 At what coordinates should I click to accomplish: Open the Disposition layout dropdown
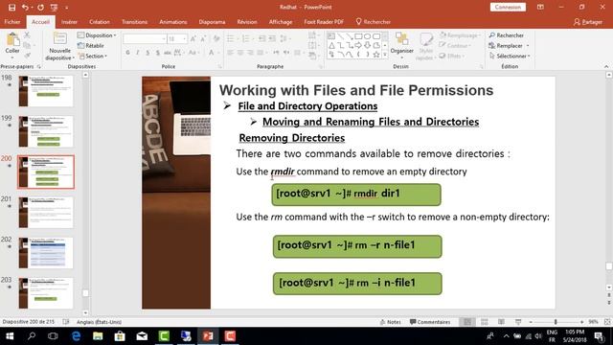[x=97, y=35]
